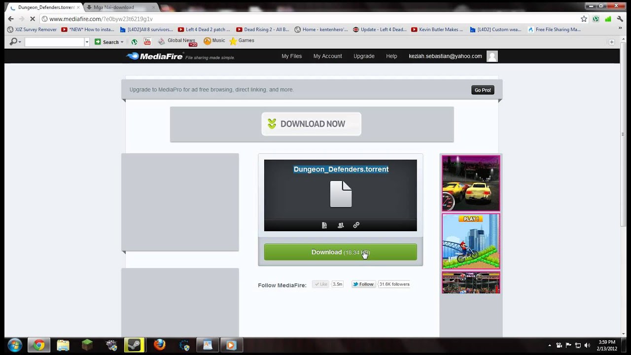631x355 pixels.
Task: Open the motorbike PLAY! game ad thumbnail
Action: tap(471, 242)
